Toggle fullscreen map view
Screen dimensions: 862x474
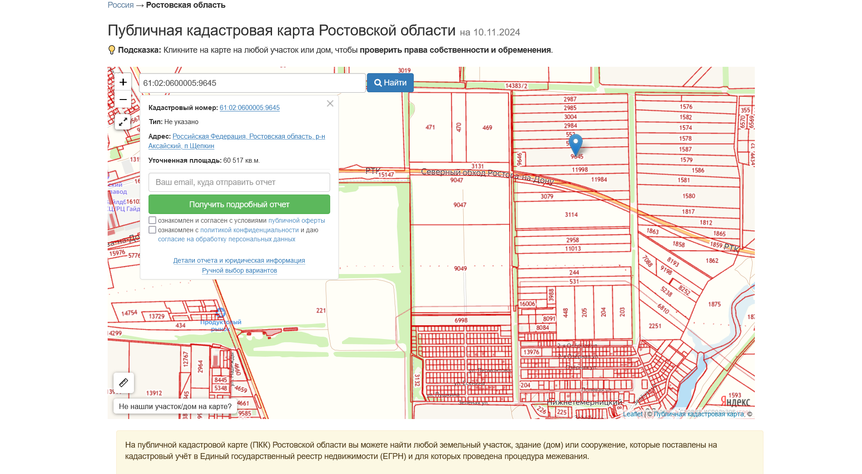pos(123,122)
